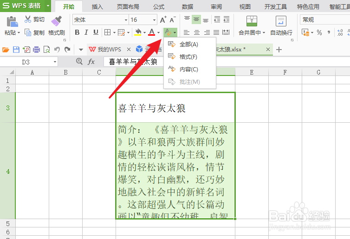Toggle vertical middle alignment
This screenshot has height=239, width=350.
click(196, 19)
